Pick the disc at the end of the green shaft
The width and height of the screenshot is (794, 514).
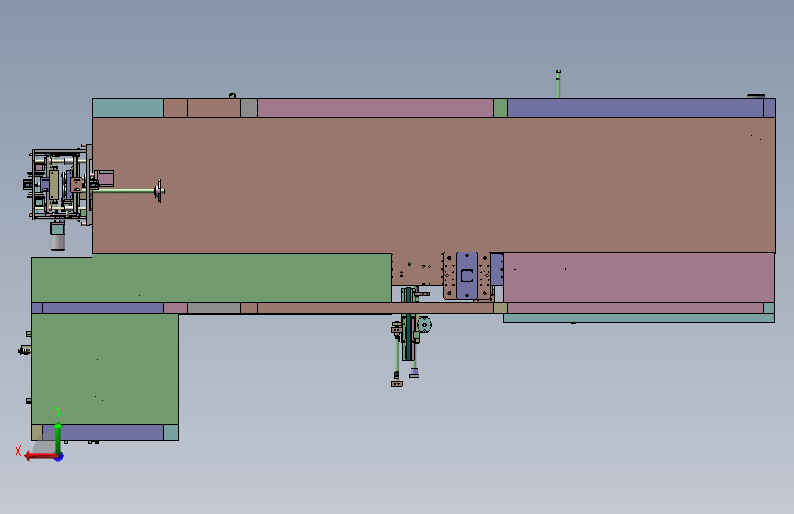coord(159,191)
